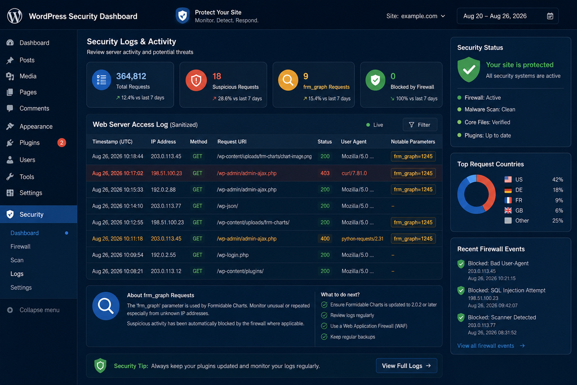Click the green Blocked by Firewall shield icon
Image resolution: width=577 pixels, height=385 pixels.
point(375,80)
